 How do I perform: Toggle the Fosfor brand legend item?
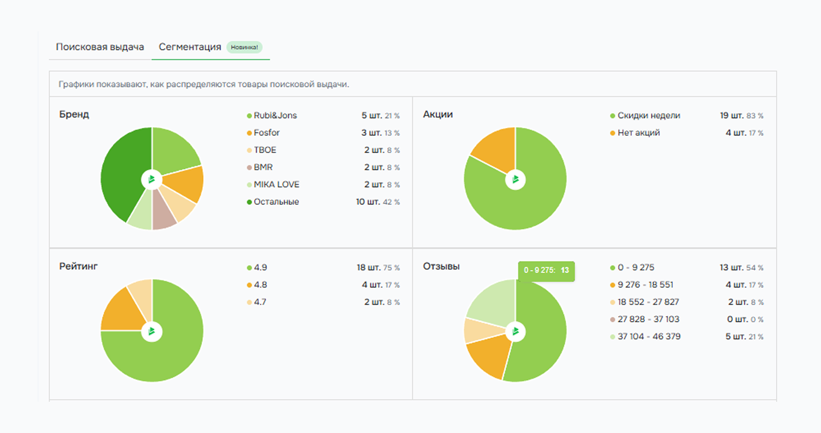pyautogui.click(x=266, y=133)
